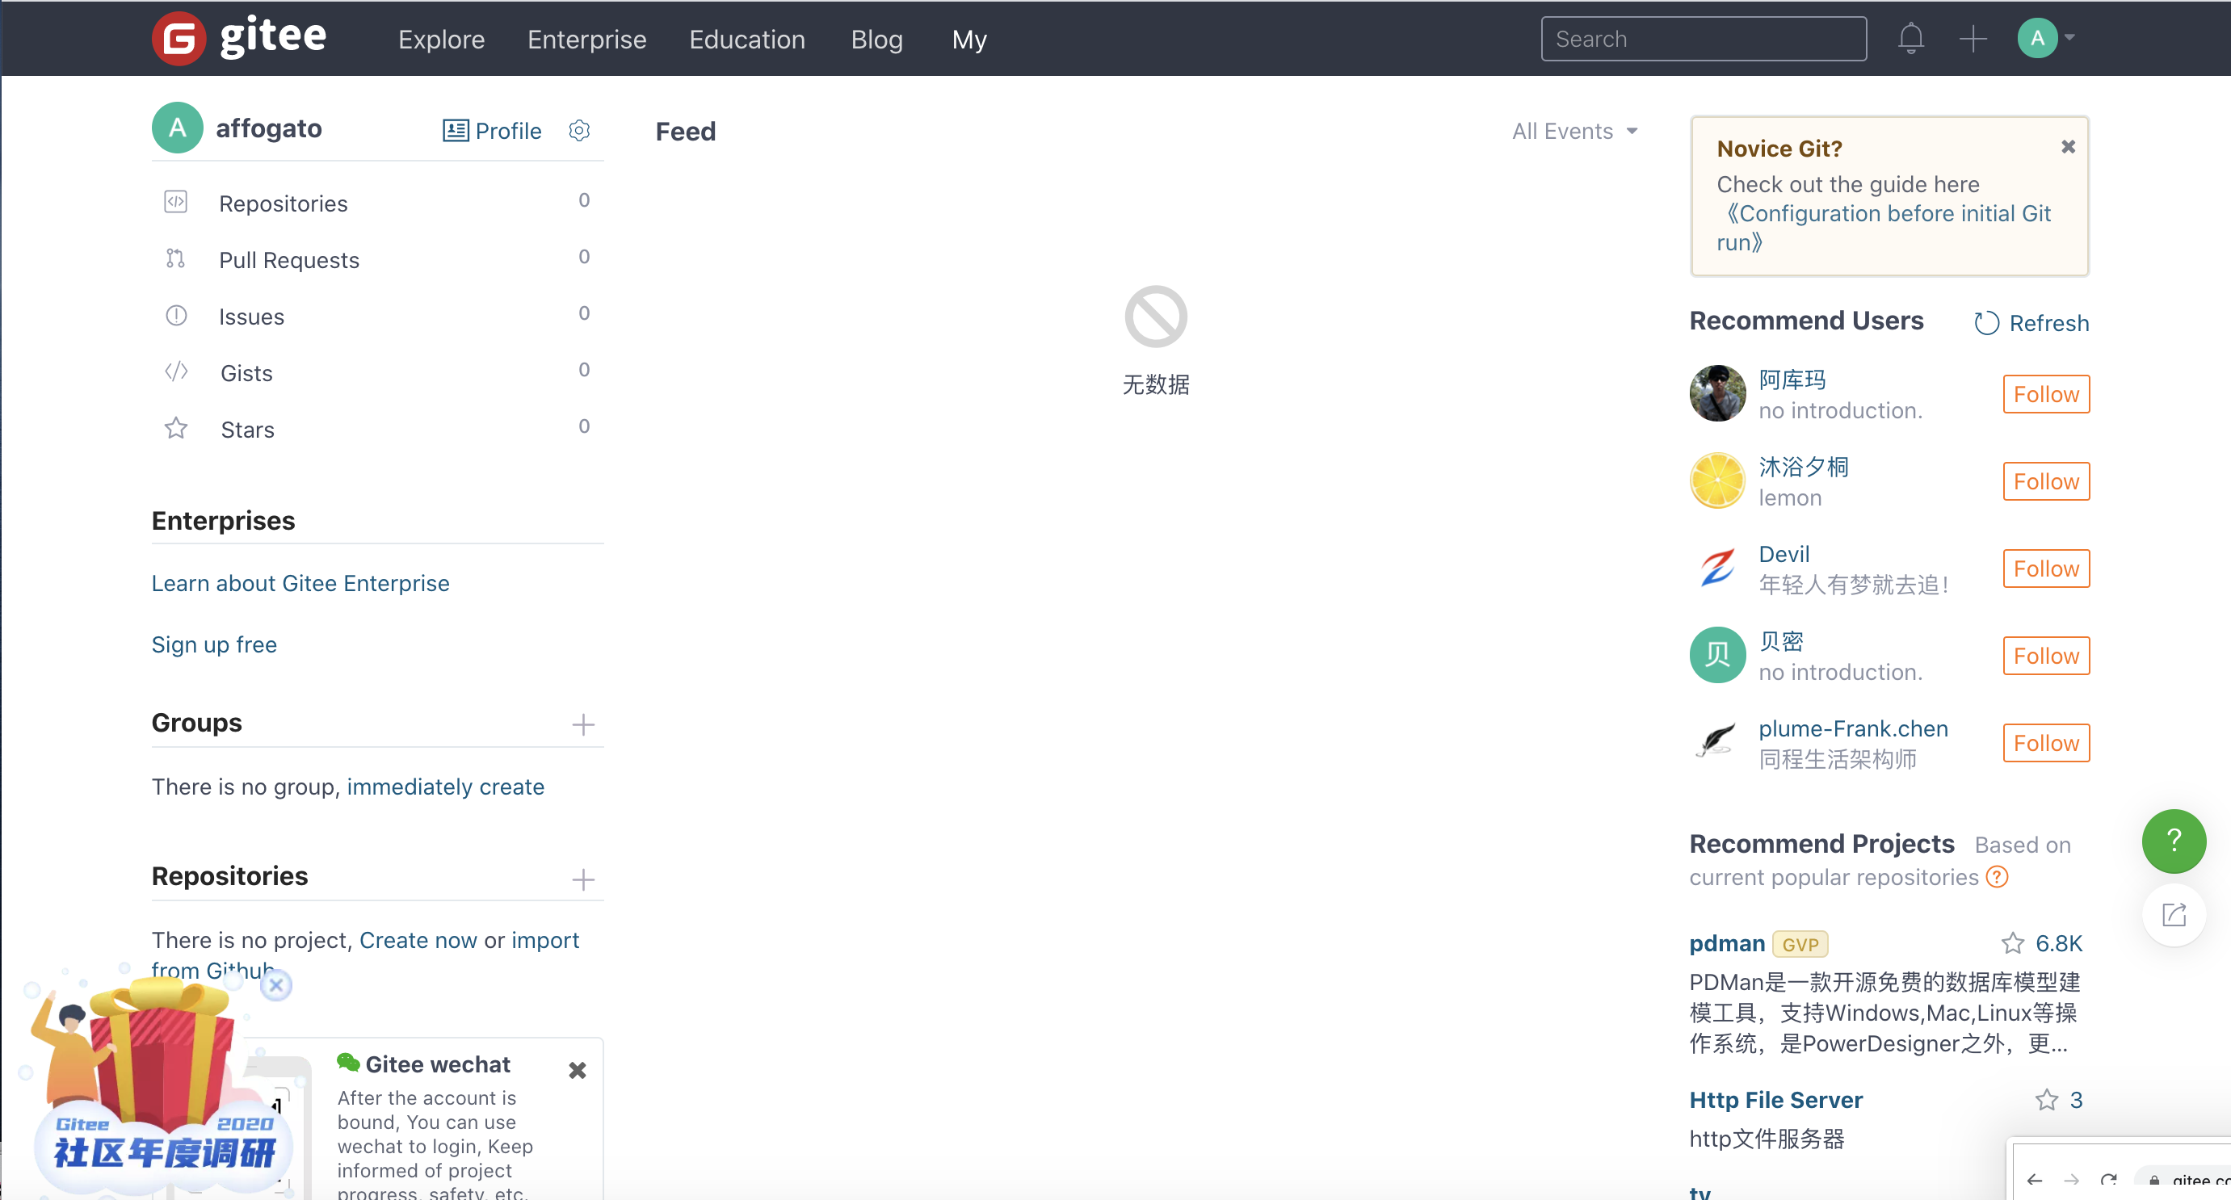Open the Explore menu item
This screenshot has width=2231, height=1200.
[441, 39]
